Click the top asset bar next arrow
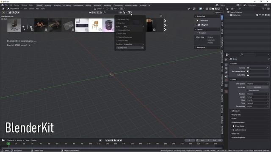Viewport: 271px width, 152px height. pyautogui.click(x=165, y=21)
